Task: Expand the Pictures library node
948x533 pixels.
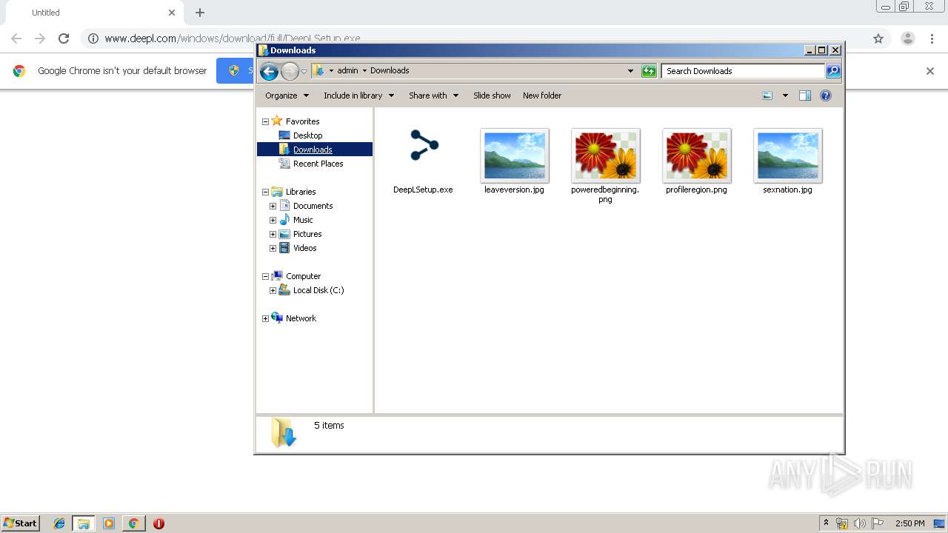Action: (273, 234)
